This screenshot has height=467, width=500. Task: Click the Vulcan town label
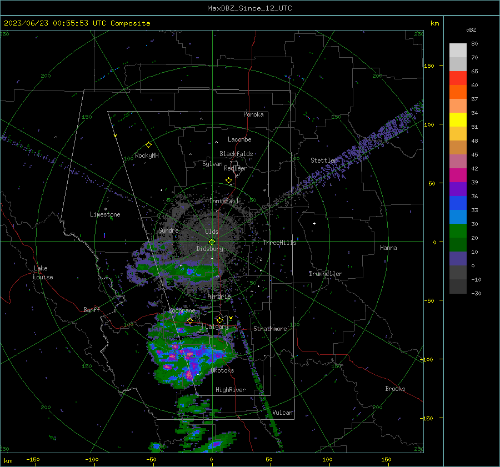[283, 413]
